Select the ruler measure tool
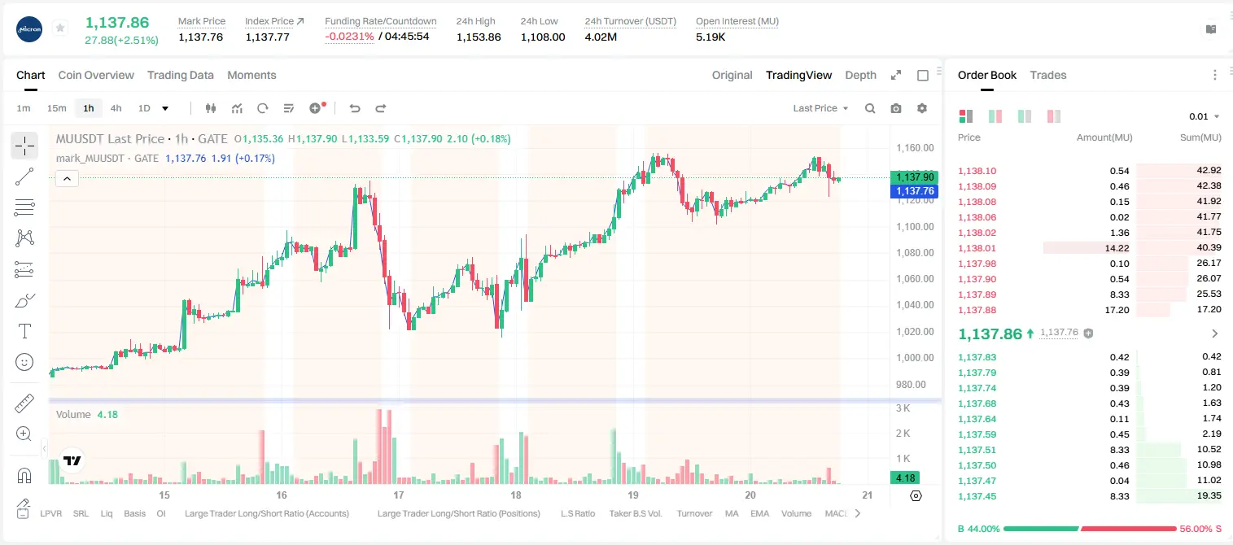 click(x=24, y=404)
